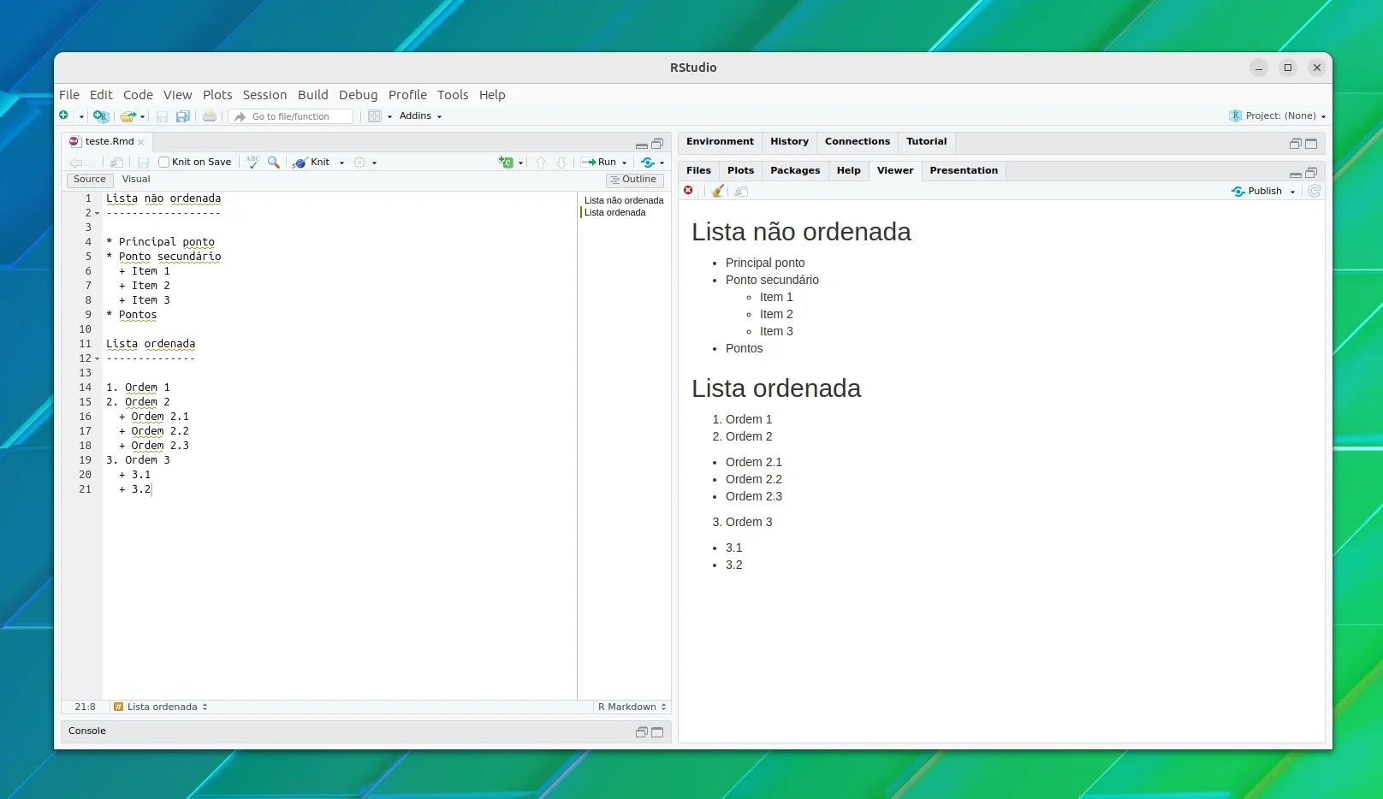Image resolution: width=1383 pixels, height=799 pixels.
Task: Click the Save All documents icon
Action: (x=182, y=116)
